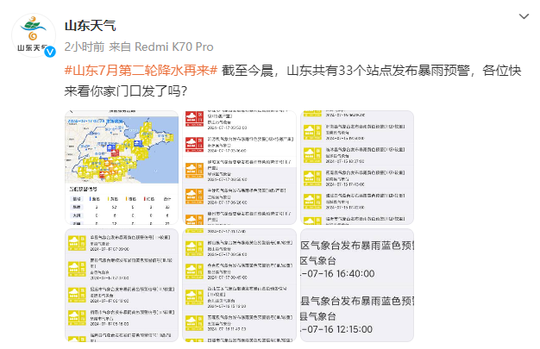540x349 pixels.
Task: Open the bottom-left yellow warning list image
Action: 121,284
